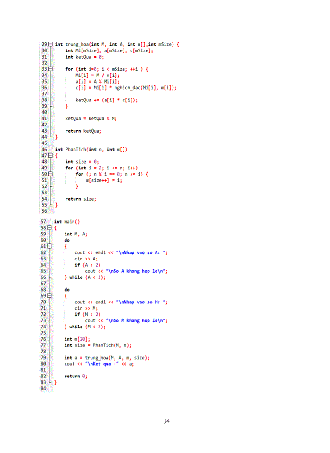The height and width of the screenshot is (453, 330).
Task: Place cursor on 'return size;' line
Action: (80, 199)
